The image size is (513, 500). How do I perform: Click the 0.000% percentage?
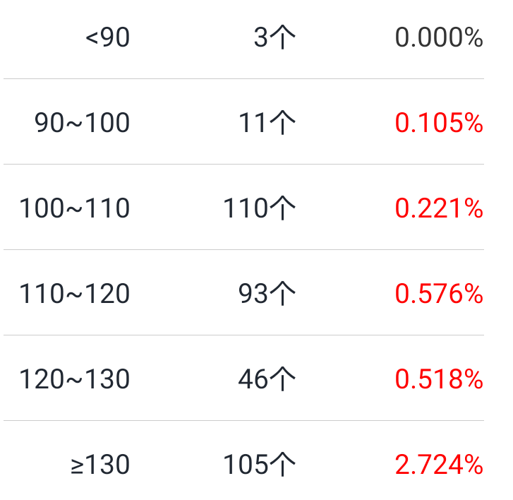pyautogui.click(x=438, y=38)
